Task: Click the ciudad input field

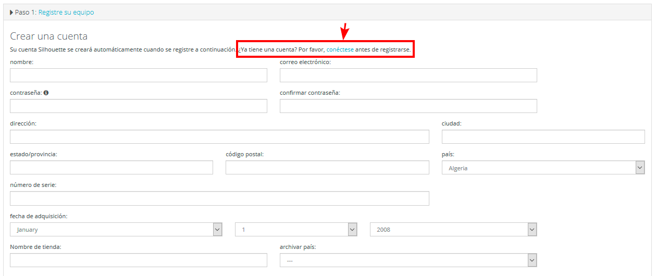Action: (543, 136)
